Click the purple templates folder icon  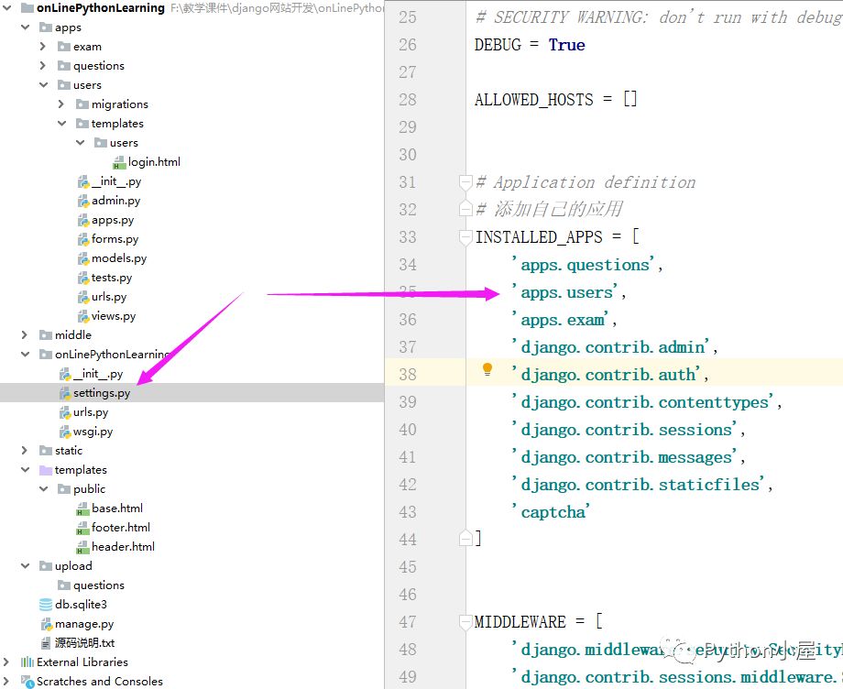pyautogui.click(x=46, y=470)
